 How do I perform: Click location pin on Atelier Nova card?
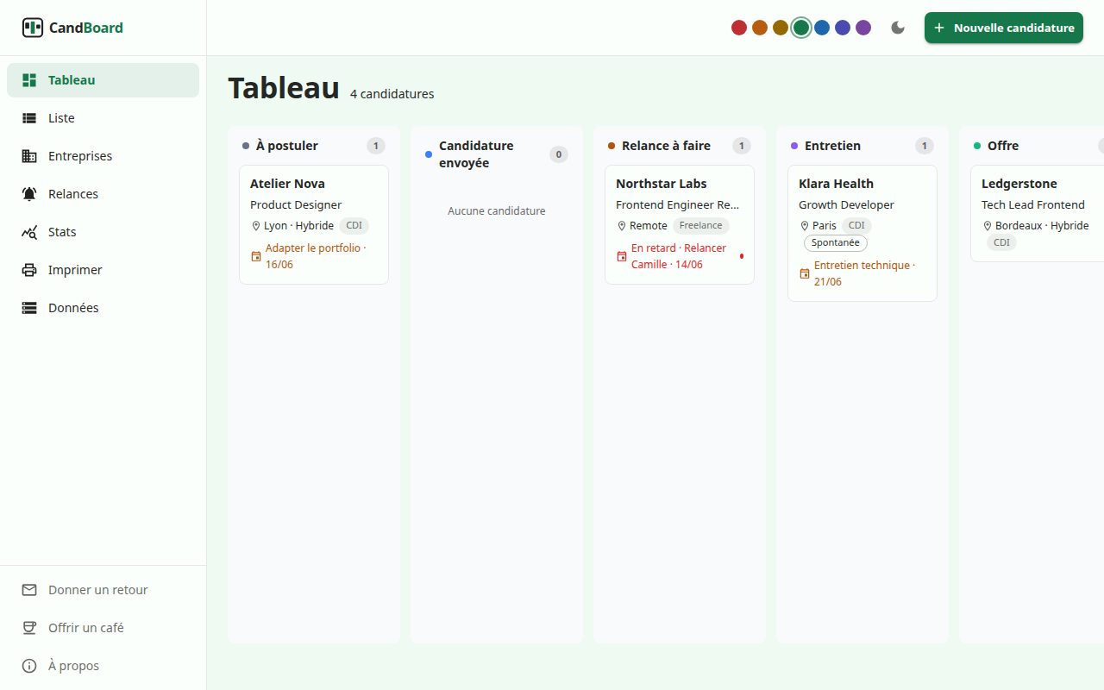(255, 226)
